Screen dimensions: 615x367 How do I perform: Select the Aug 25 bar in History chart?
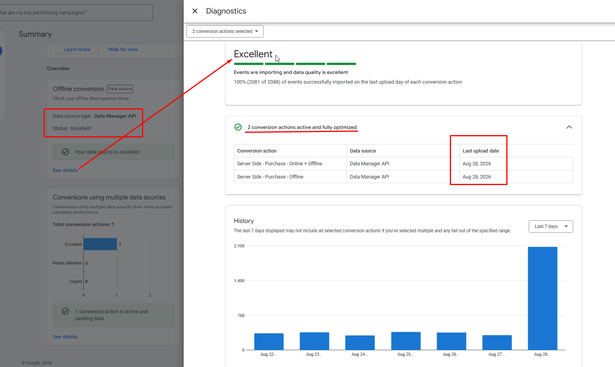(x=406, y=341)
